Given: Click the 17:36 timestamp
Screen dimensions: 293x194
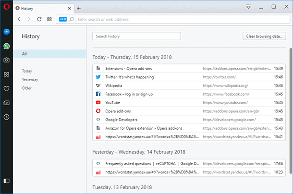Looking at the screenshot, I should point(279,164).
